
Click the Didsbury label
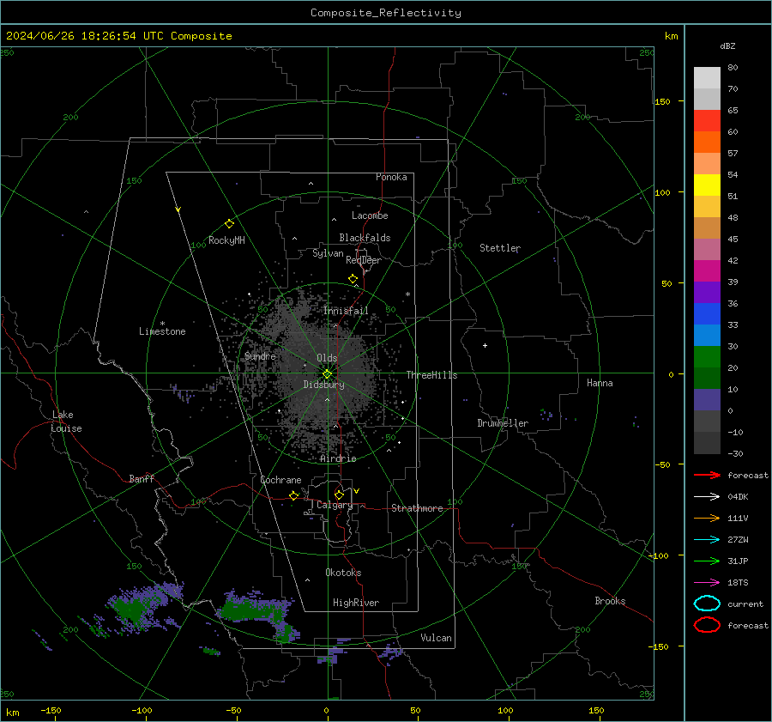pyautogui.click(x=323, y=385)
